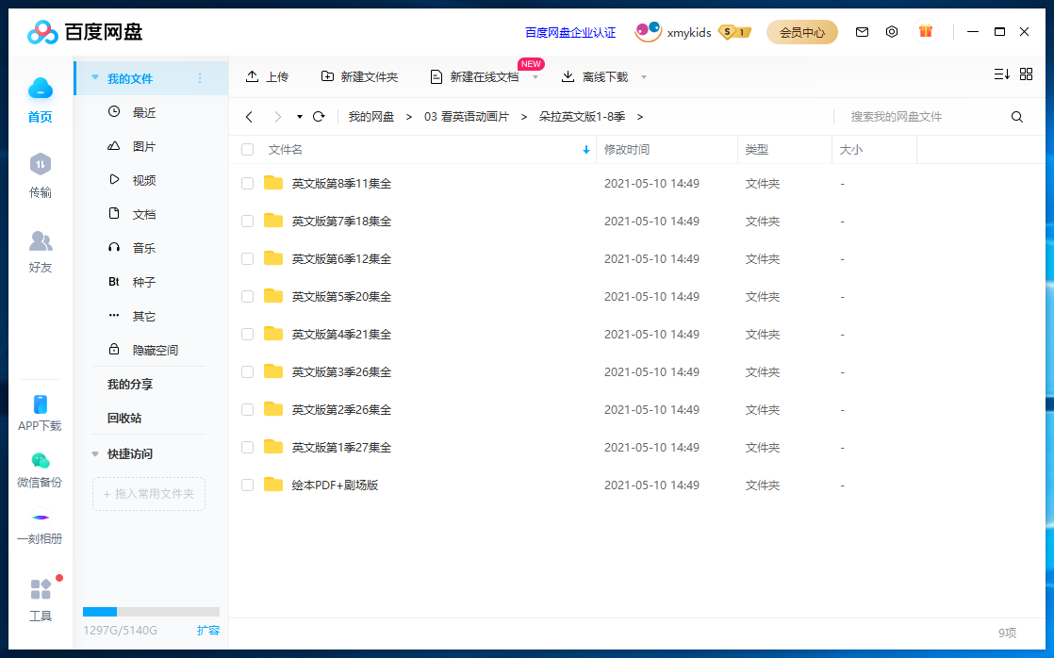Viewport: 1054px width, 658px height.
Task: Toggle the select-all checkbox in header
Action: [247, 149]
